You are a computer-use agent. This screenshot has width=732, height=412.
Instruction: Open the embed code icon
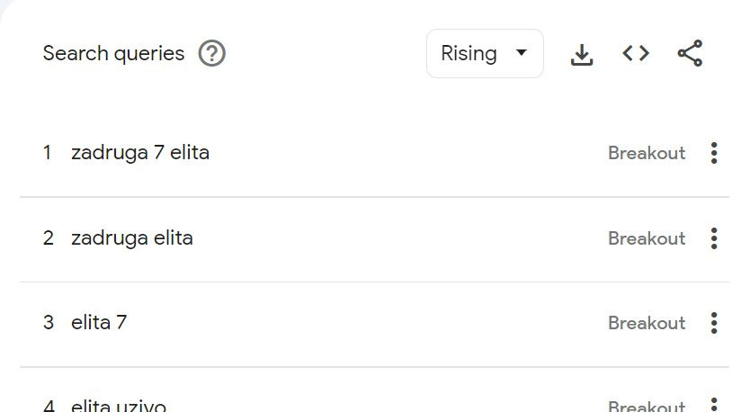coord(636,53)
